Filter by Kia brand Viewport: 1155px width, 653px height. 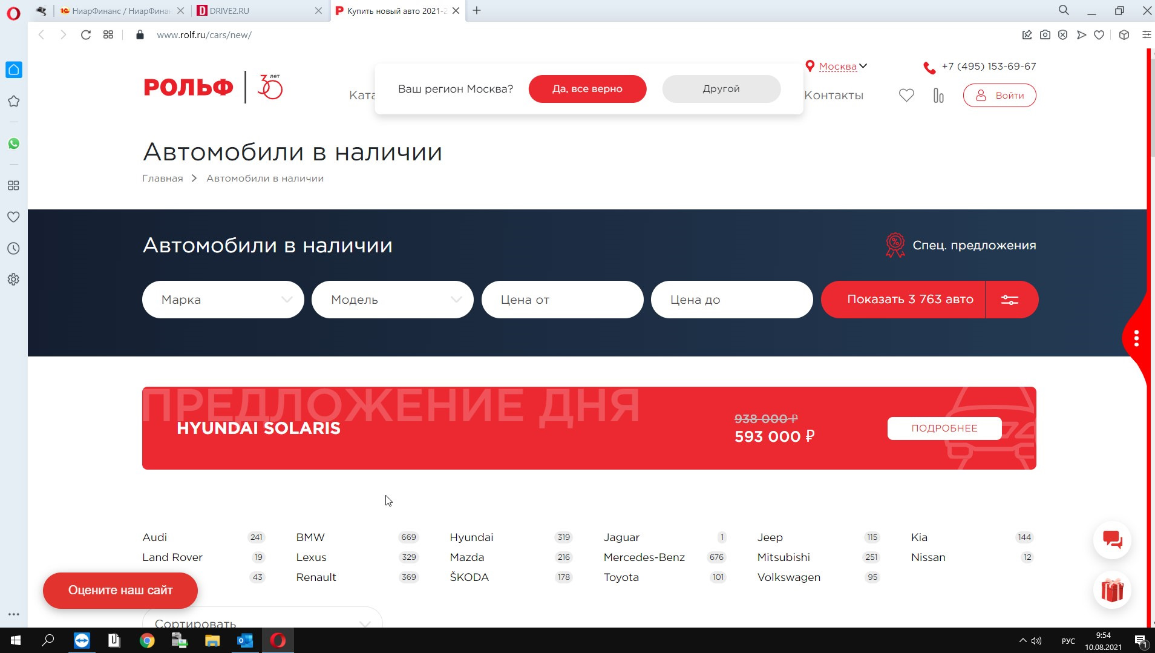click(919, 537)
